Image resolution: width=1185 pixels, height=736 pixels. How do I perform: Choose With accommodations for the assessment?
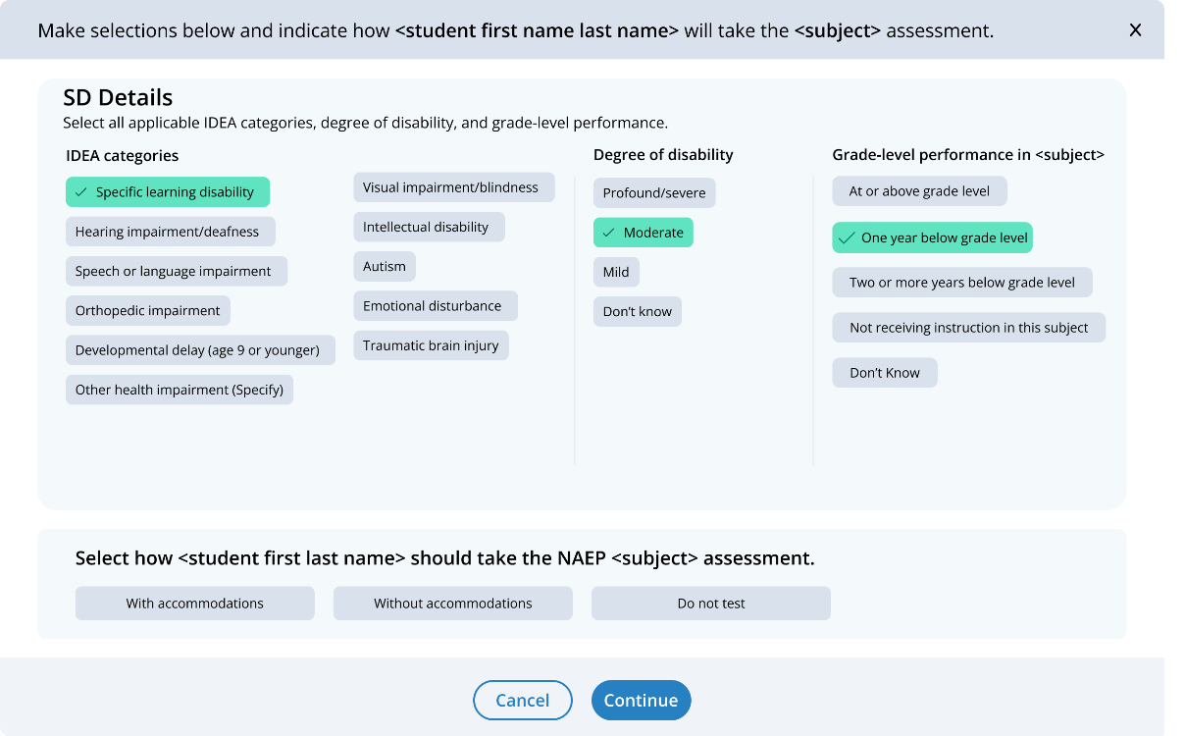195,604
